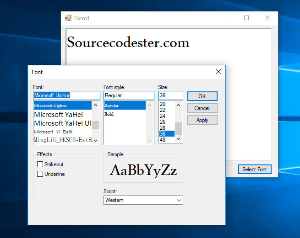
Task: Enable the Underline effect checkbox
Action: (x=40, y=174)
